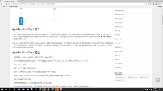Open the Bootstrap (5) category
163x91 pixels.
119,19
